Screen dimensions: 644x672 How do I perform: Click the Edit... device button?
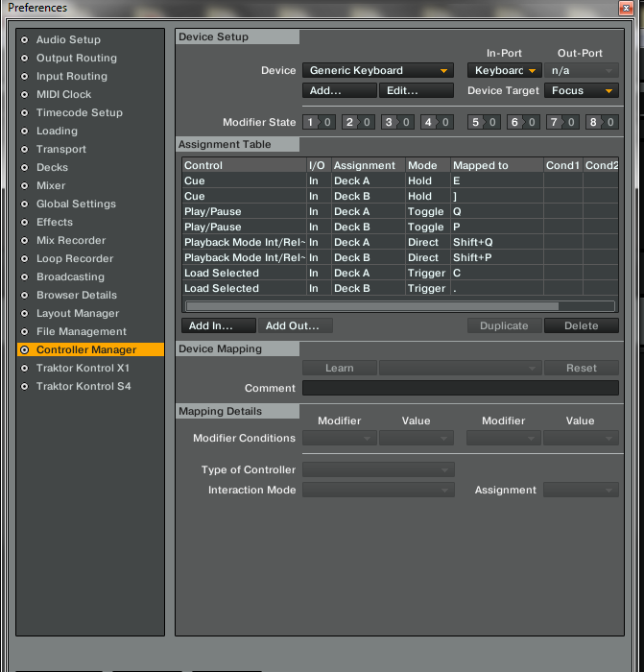point(416,90)
